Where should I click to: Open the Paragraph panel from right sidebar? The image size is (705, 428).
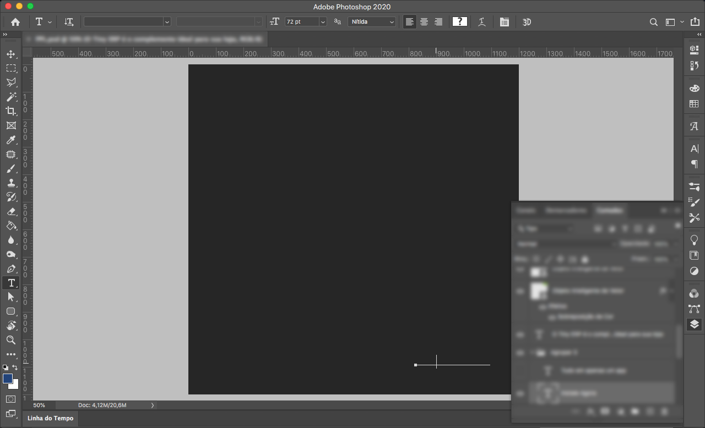tap(694, 164)
